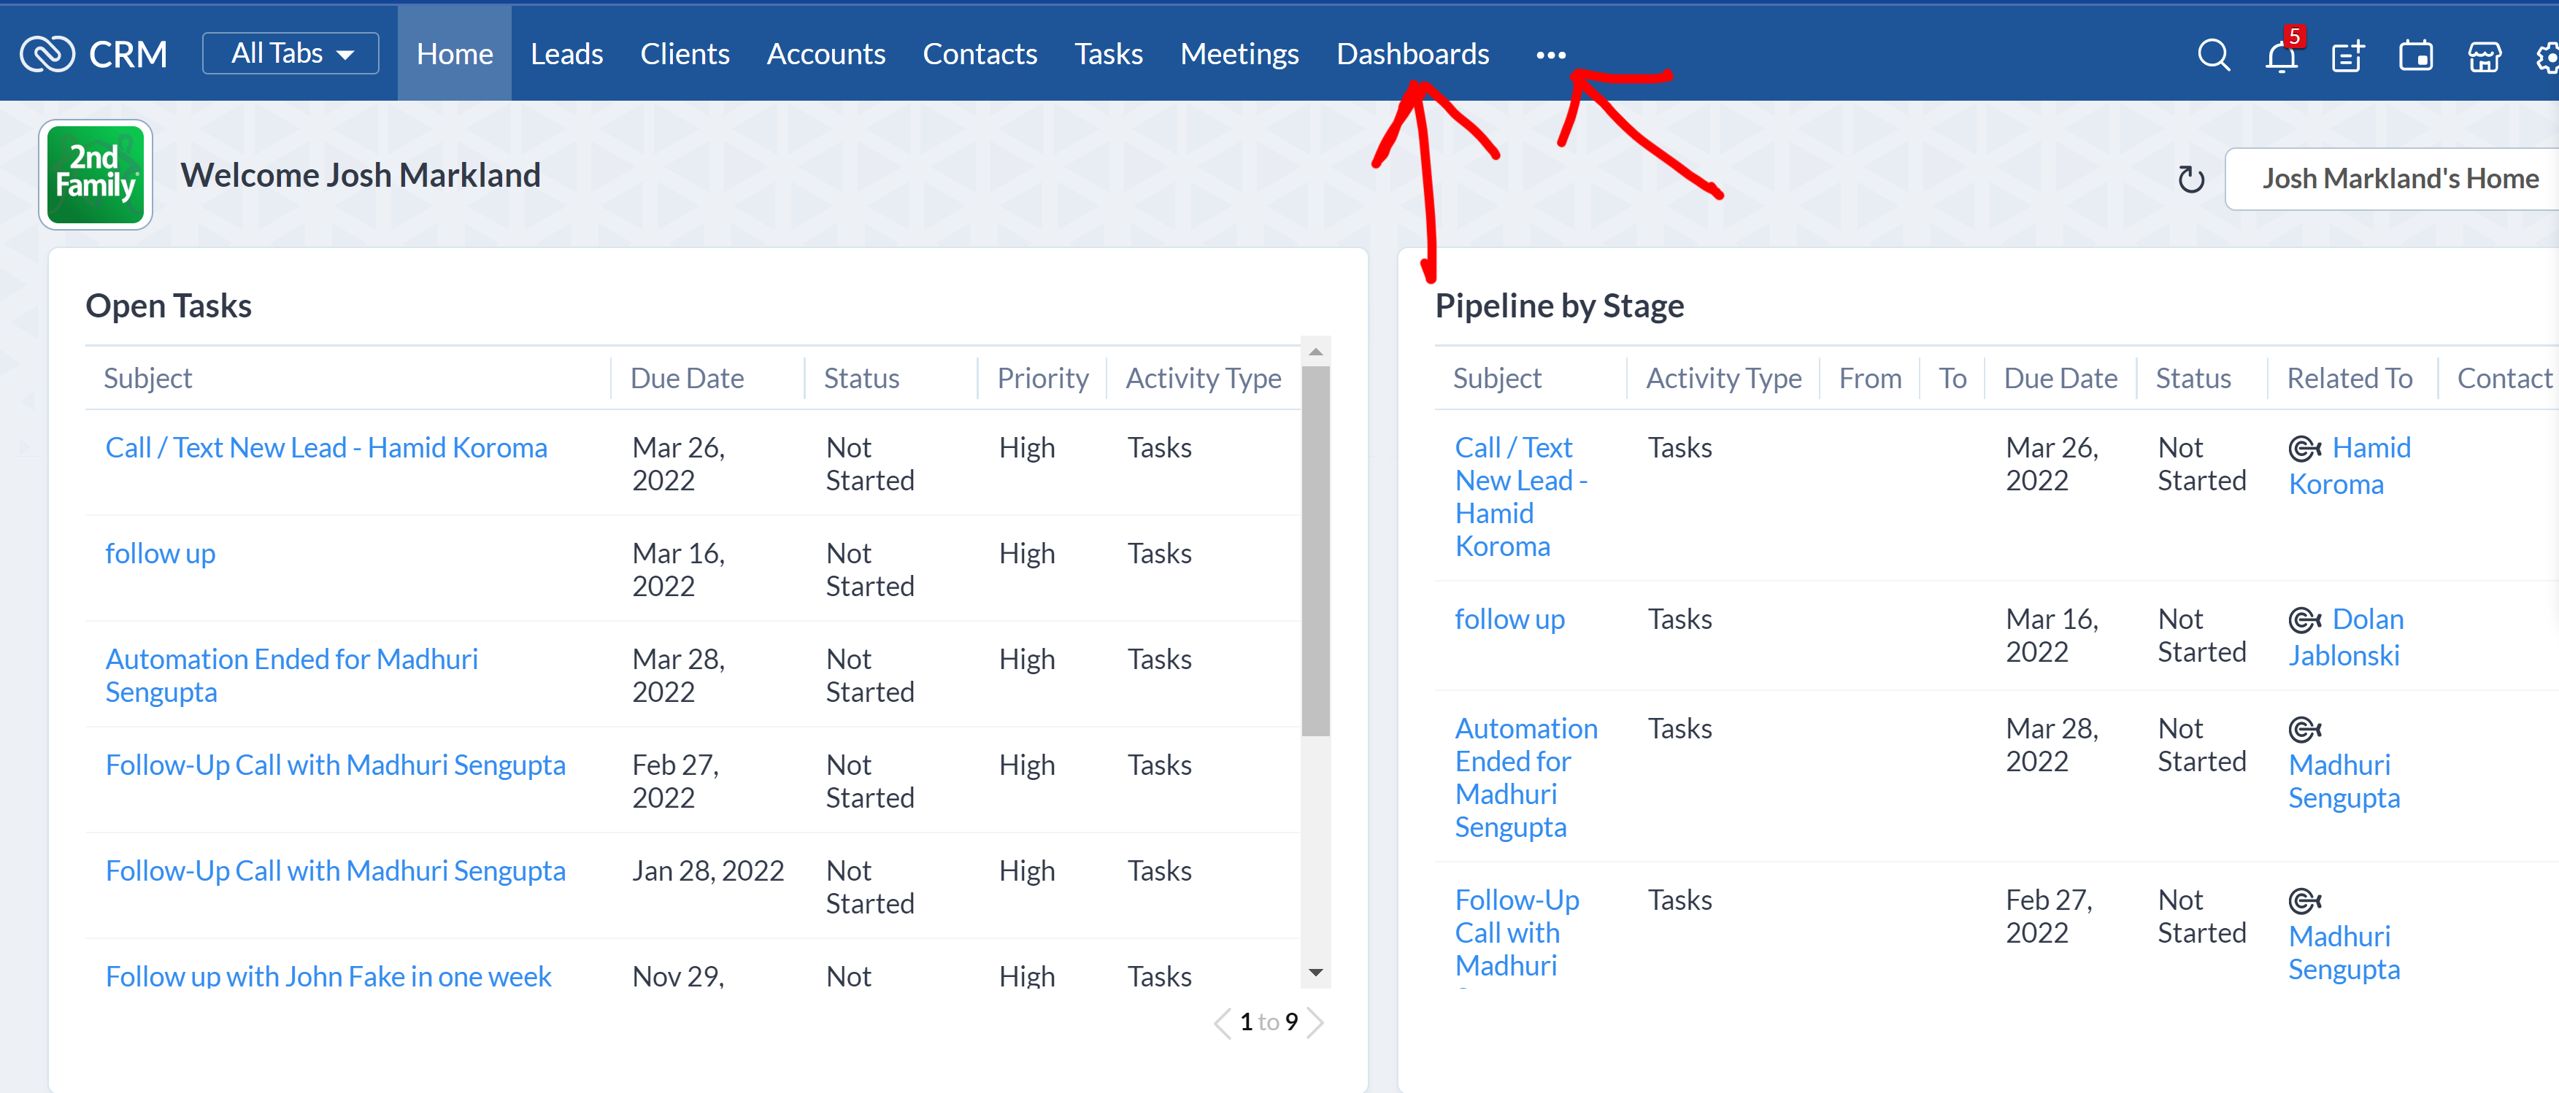2559x1093 pixels.
Task: Open the calendar icon in header
Action: click(x=2415, y=57)
